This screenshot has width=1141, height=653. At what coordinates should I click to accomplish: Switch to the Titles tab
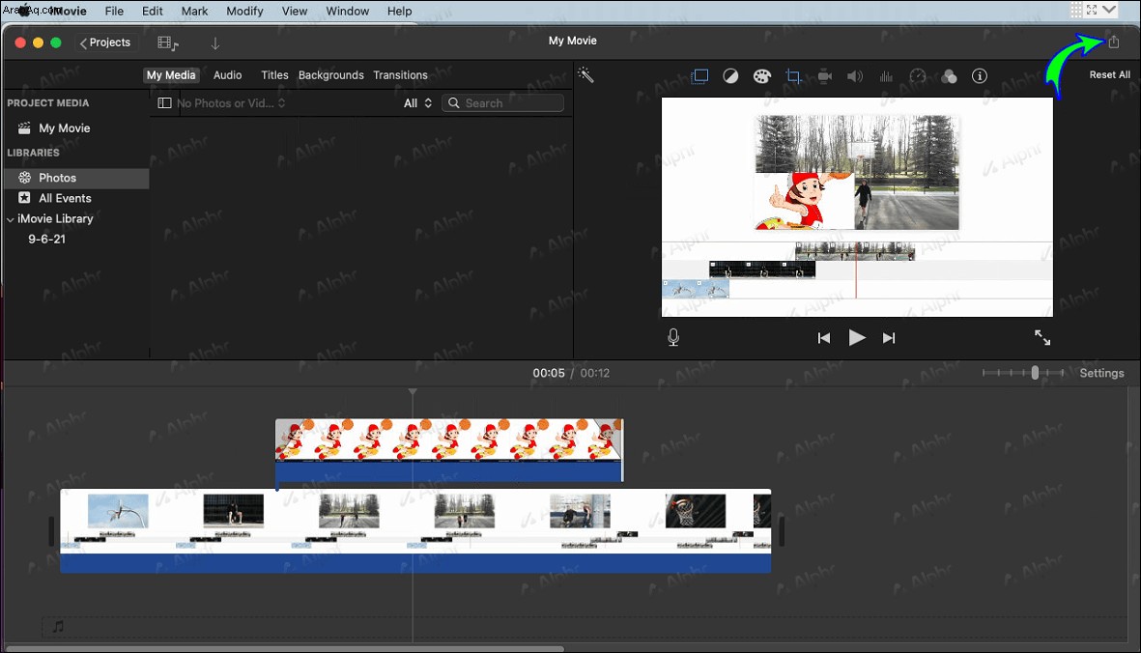274,75
